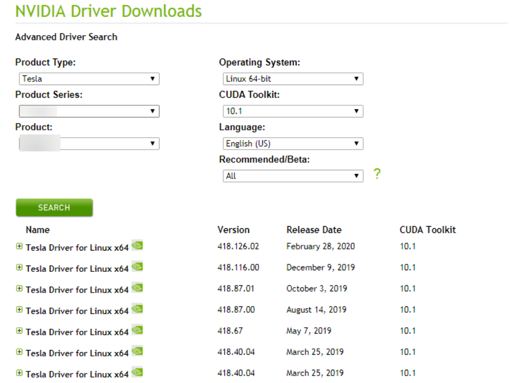Viewport: 521px width, 383px height.
Task: Click version number 418.67
Action: pyautogui.click(x=230, y=331)
